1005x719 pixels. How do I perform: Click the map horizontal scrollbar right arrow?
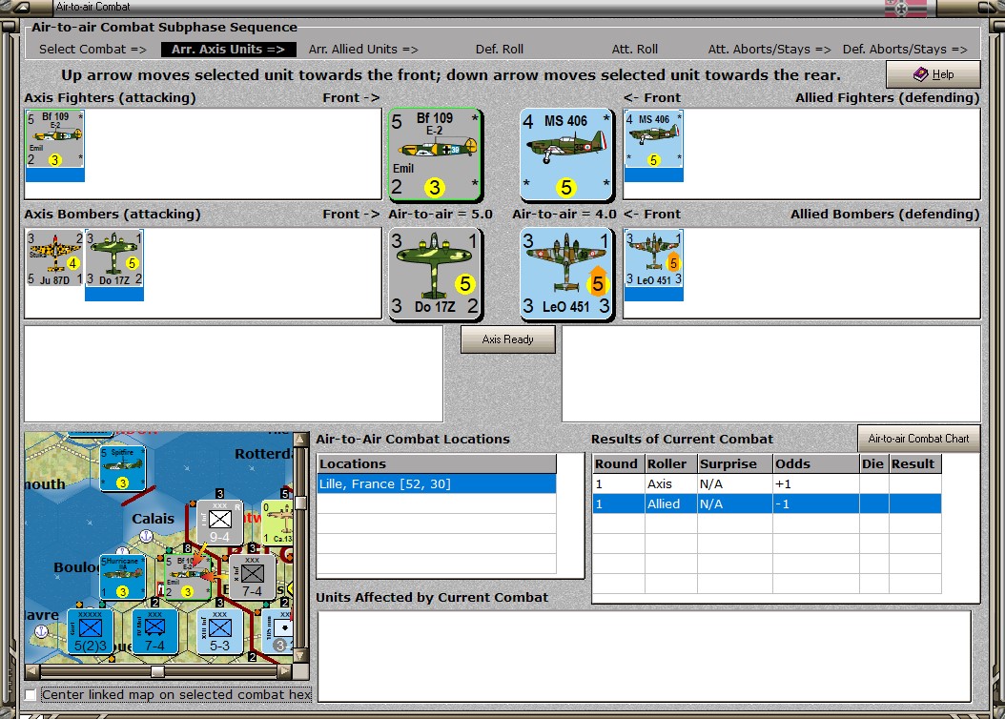[x=285, y=671]
